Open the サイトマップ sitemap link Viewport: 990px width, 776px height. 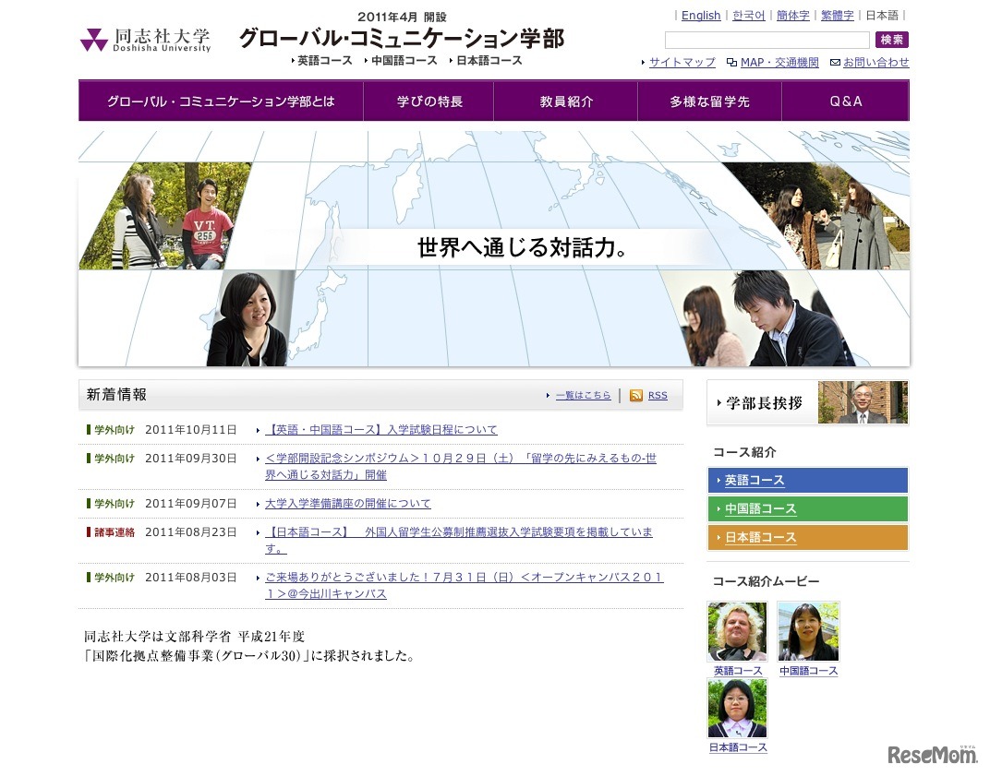pyautogui.click(x=682, y=63)
